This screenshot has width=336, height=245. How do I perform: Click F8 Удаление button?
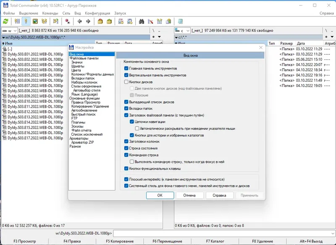click(x=262, y=241)
